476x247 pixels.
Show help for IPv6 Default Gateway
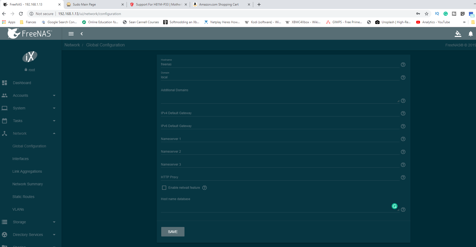coord(403,126)
